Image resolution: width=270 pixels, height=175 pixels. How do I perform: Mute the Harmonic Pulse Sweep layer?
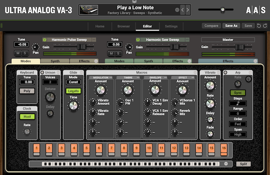[x=18, y=53]
